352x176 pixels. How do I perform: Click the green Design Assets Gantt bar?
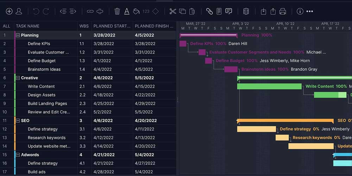[x=330, y=95]
